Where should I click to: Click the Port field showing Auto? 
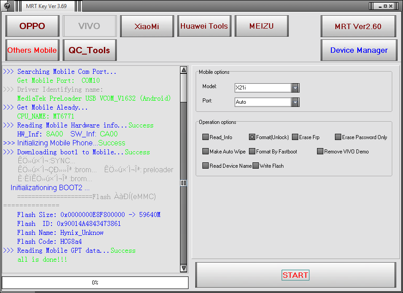pos(263,102)
